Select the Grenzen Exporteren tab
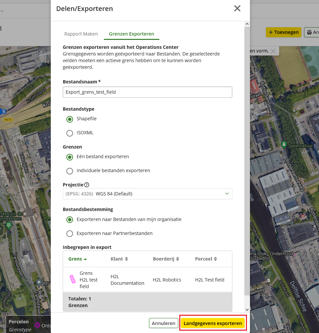 click(131, 34)
